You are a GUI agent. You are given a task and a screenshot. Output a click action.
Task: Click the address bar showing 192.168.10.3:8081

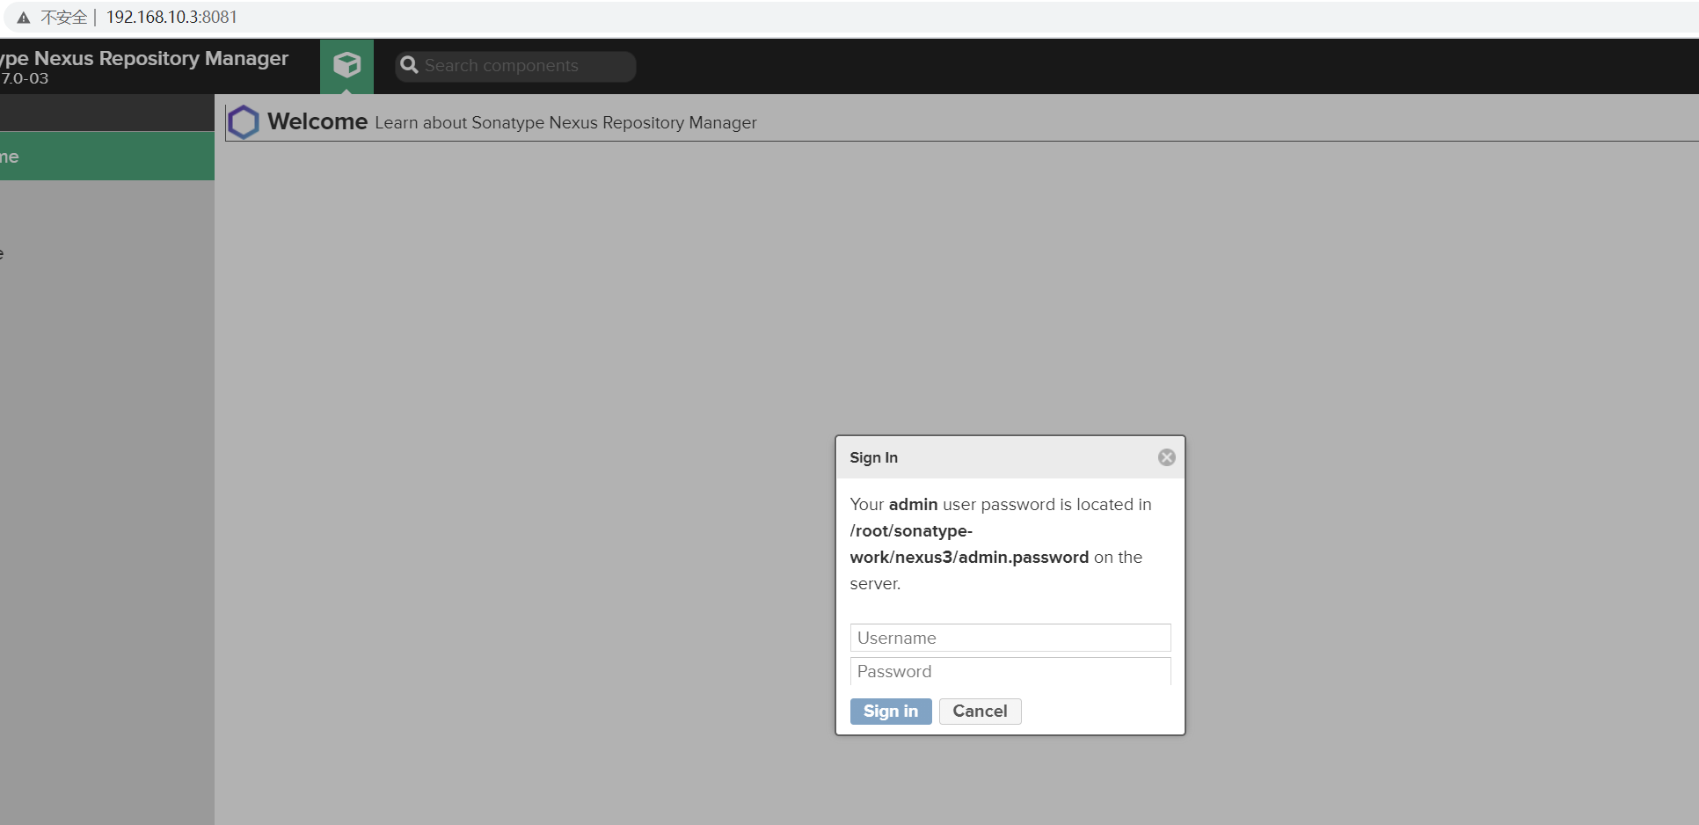tap(171, 16)
